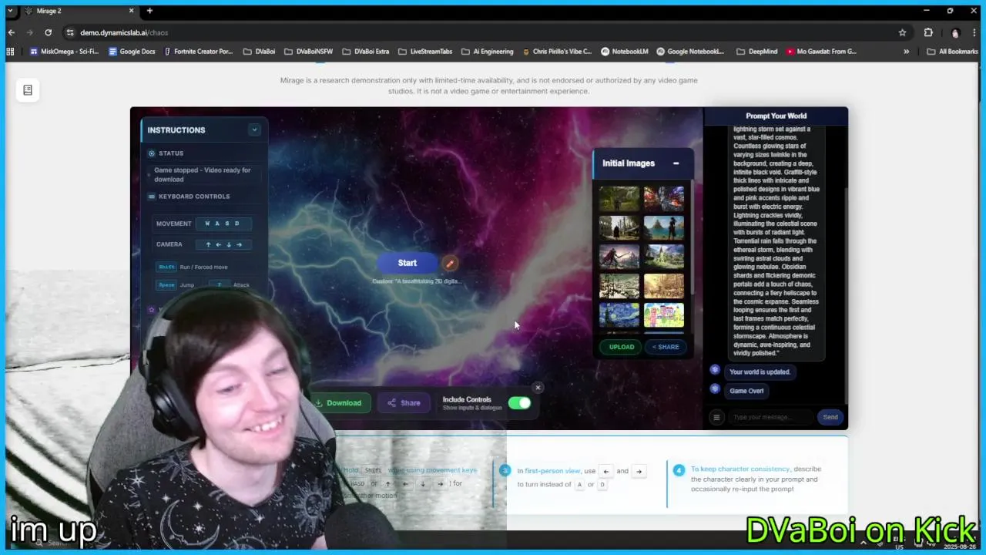Open the Mo Gawdat YouTube bookmark
Viewport: 986px width, 555px height.
click(x=822, y=52)
